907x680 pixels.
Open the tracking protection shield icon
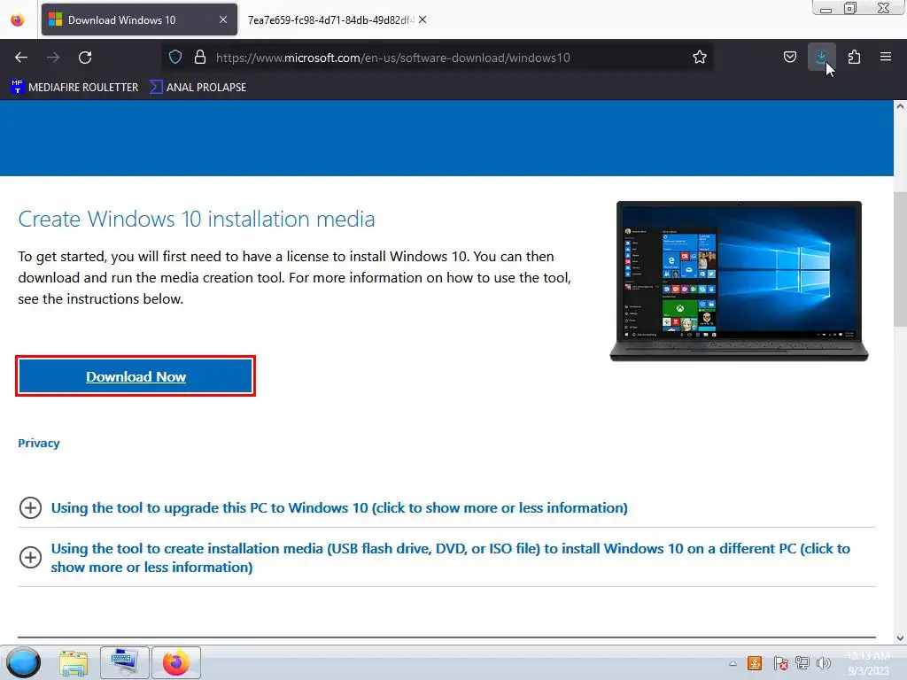click(175, 58)
